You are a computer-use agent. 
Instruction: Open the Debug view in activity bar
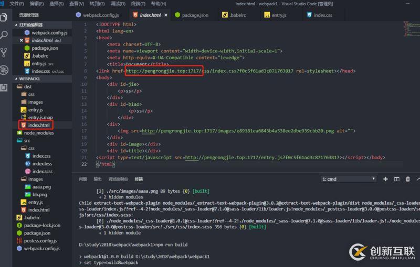pyautogui.click(x=4, y=70)
